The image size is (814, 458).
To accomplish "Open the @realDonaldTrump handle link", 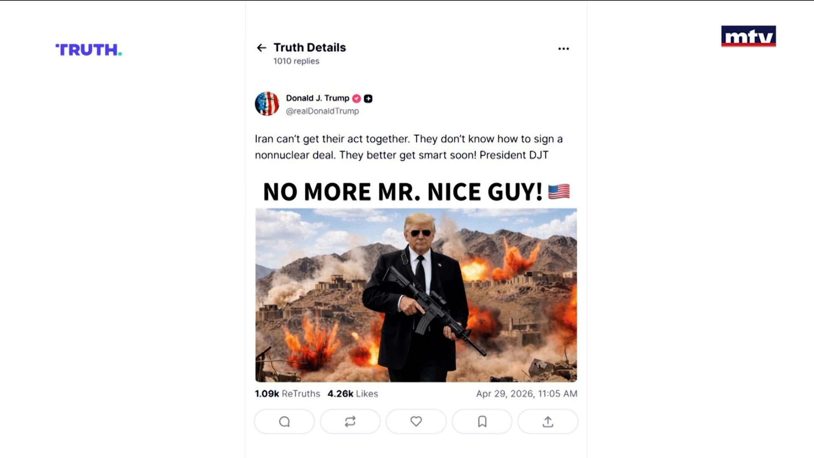I will tap(322, 111).
